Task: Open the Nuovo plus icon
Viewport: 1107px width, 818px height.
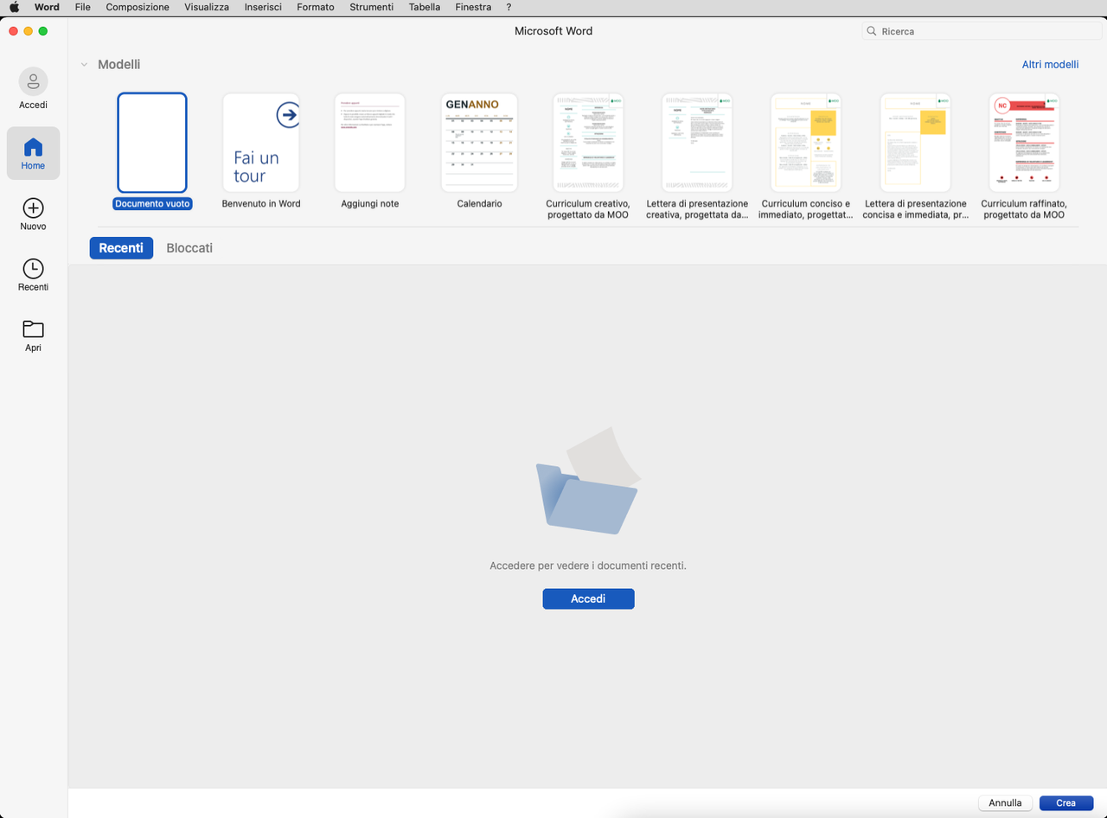Action: [33, 208]
